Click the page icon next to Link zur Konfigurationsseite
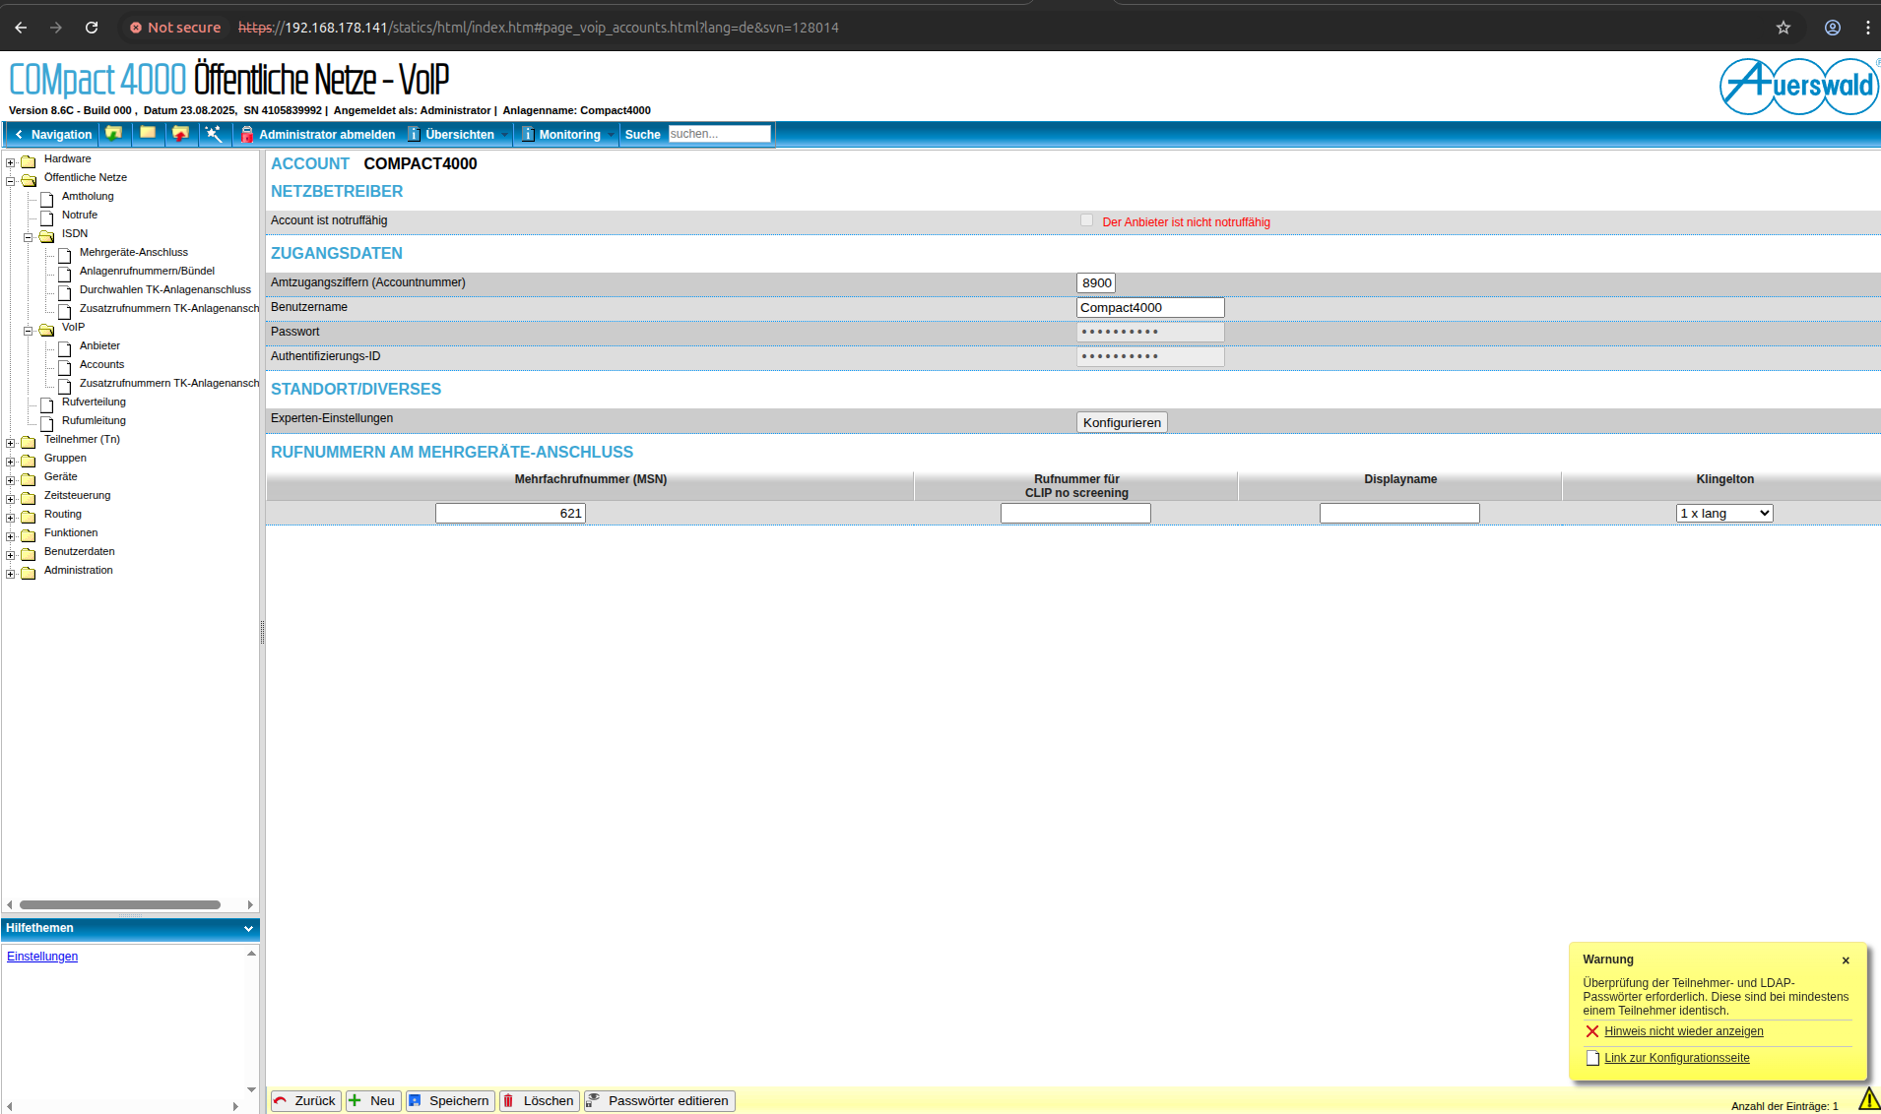Screen dimensions: 1881x1114 point(1592,1058)
